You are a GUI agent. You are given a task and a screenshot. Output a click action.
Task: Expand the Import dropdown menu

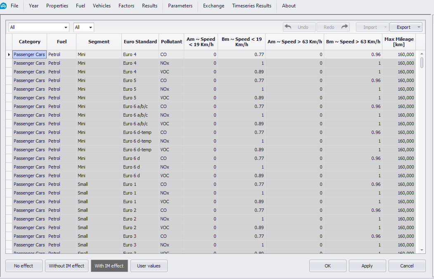385,28
